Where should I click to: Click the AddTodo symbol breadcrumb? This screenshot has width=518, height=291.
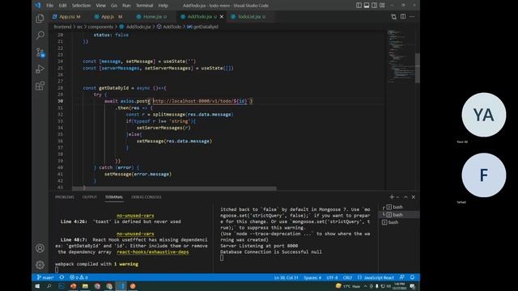tap(169, 27)
